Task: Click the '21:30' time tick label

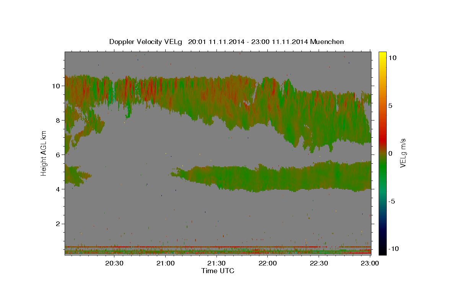Action: (x=216, y=263)
